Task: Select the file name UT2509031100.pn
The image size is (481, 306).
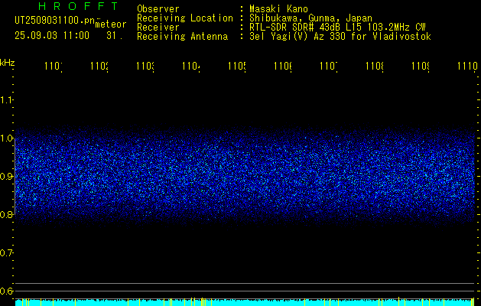Action: (x=54, y=21)
